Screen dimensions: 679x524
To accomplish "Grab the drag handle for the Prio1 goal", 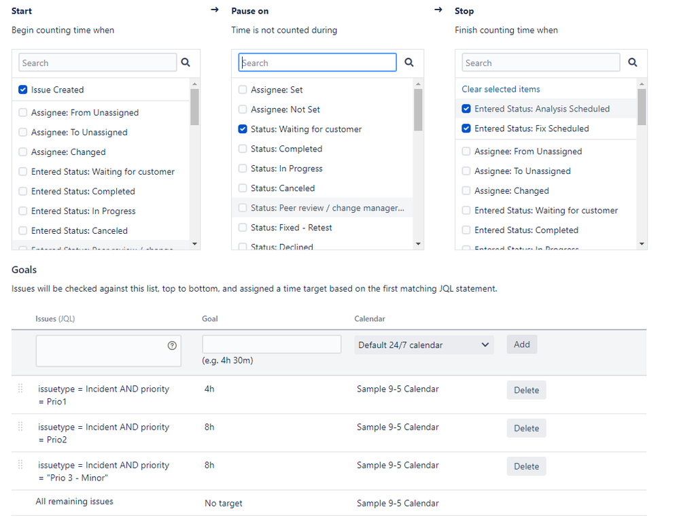I will (x=20, y=389).
